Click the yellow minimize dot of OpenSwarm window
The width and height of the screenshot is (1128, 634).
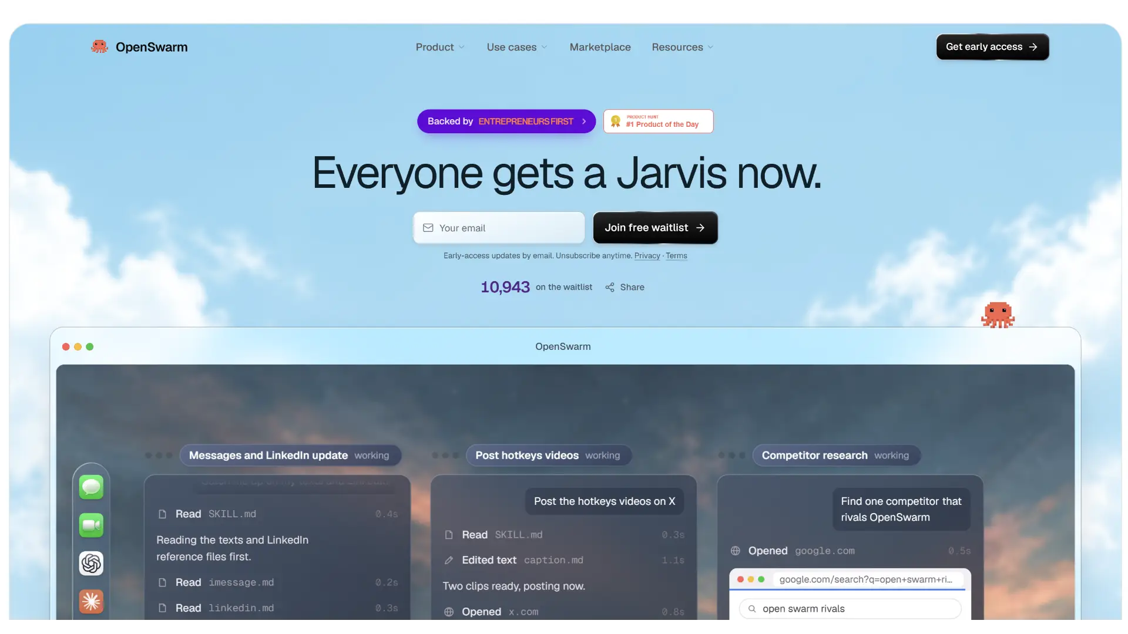[x=78, y=347]
